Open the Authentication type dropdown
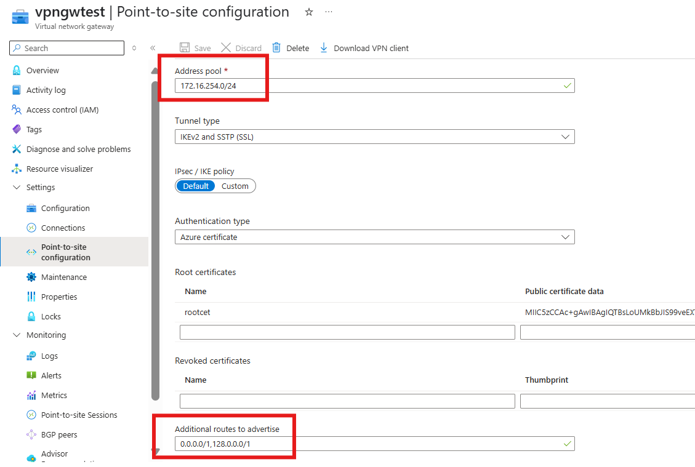Viewport: 695px width, 467px height. [x=565, y=237]
